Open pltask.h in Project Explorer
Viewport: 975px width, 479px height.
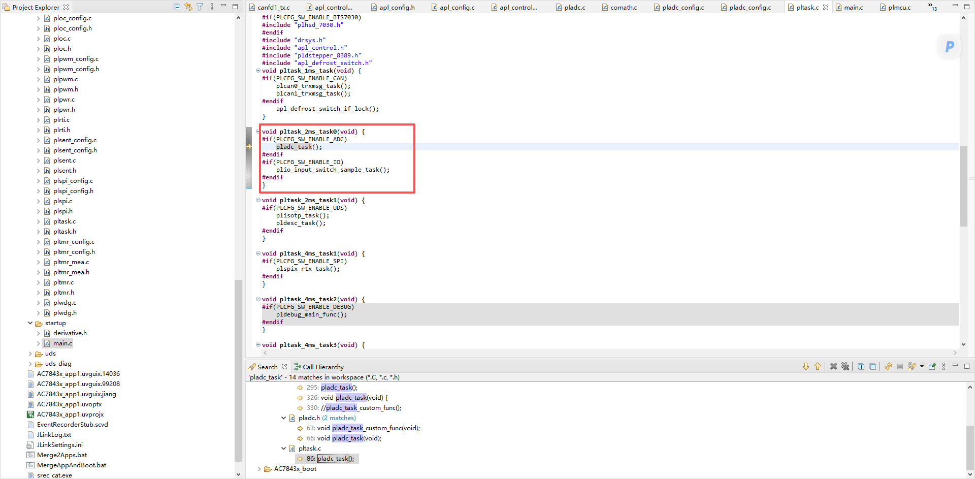[64, 232]
